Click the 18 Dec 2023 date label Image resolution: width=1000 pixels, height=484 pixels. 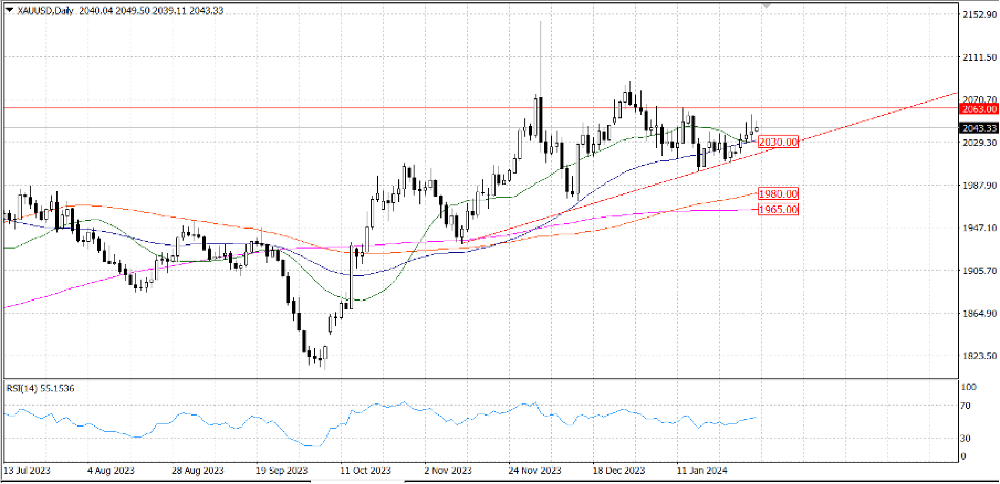click(x=618, y=471)
